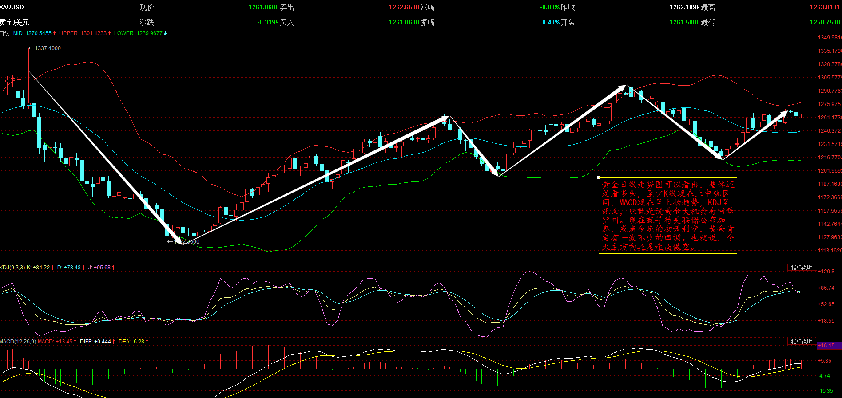The image size is (842, 398).
Task: Click the arrow after KDJ J value
Action: point(113,268)
